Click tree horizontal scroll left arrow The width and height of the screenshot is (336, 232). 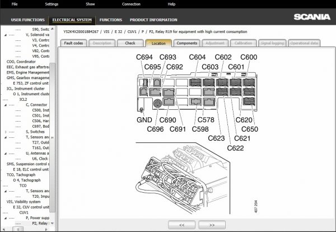point(4,229)
